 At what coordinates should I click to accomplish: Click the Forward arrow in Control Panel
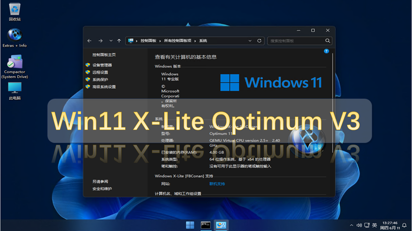(100, 41)
